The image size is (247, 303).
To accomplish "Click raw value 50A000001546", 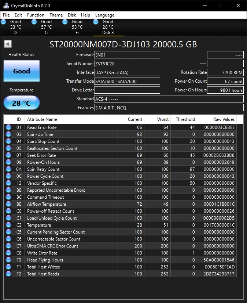I will 219,260.
